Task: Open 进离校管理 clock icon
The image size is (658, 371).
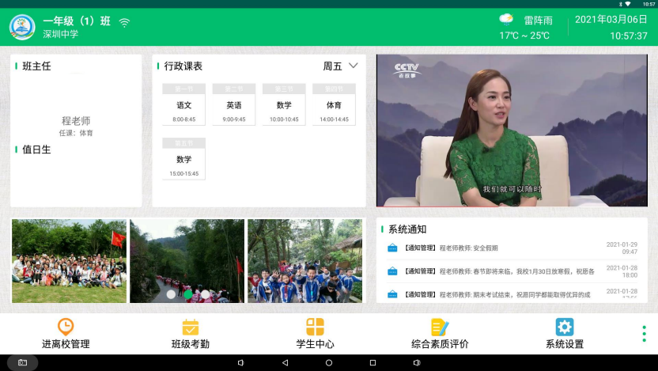Action: (66, 327)
